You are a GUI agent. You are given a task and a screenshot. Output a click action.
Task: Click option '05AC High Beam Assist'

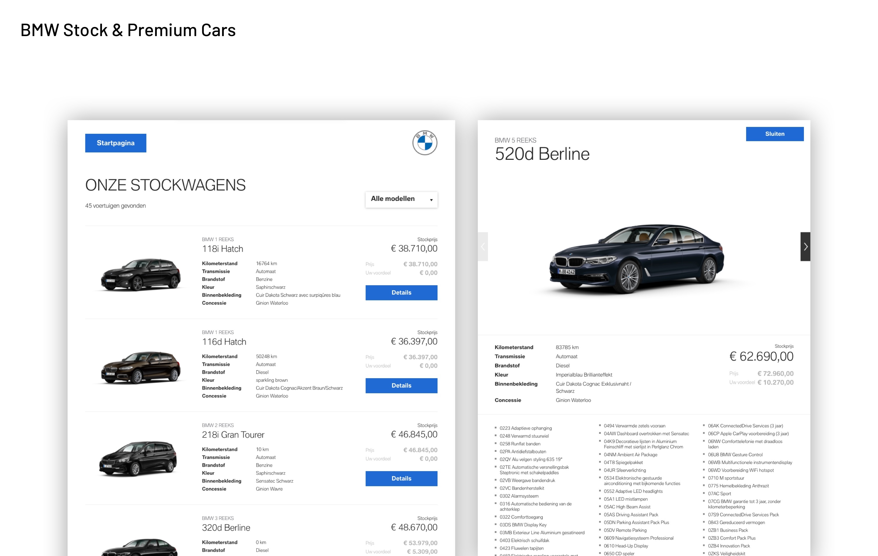[x=627, y=507]
